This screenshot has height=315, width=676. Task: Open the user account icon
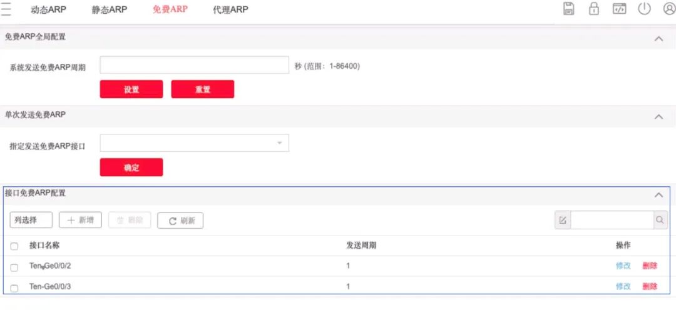(668, 9)
